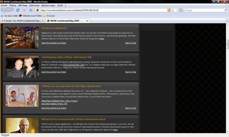Open the Outils menu
This screenshot has height=137, width=229.
pyautogui.click(x=60, y=5)
